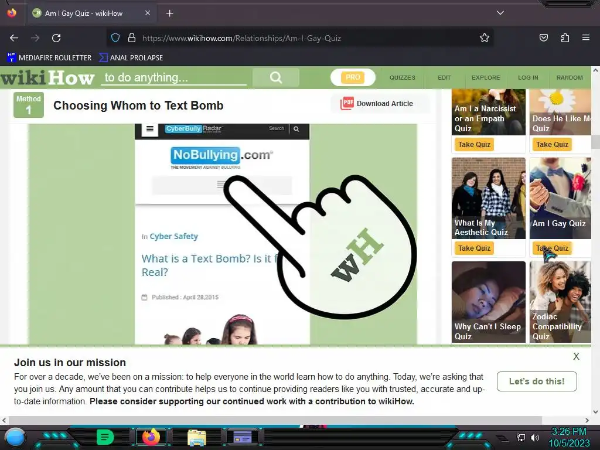This screenshot has width=600, height=450.
Task: Open the EDIT menu
Action: point(444,78)
